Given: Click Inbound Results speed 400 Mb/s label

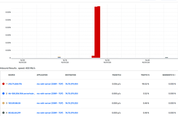Looking at the screenshot, I should 18,68.
